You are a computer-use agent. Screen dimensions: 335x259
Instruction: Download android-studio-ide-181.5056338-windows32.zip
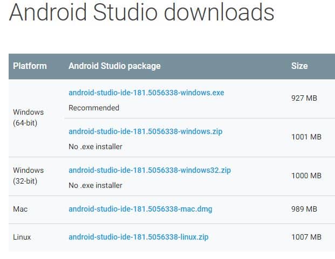coord(149,170)
